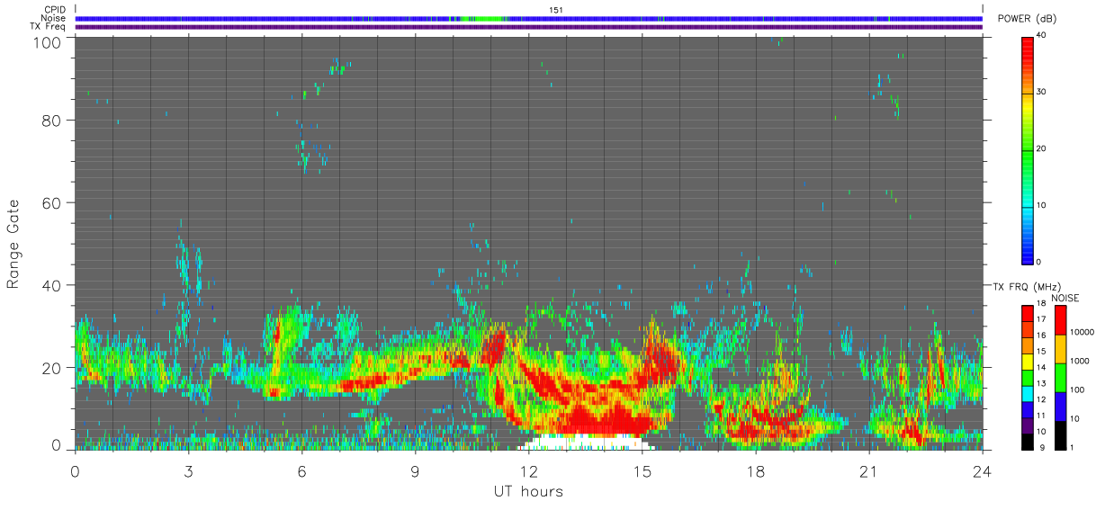Click the 'UT hours' axis title

point(528,492)
